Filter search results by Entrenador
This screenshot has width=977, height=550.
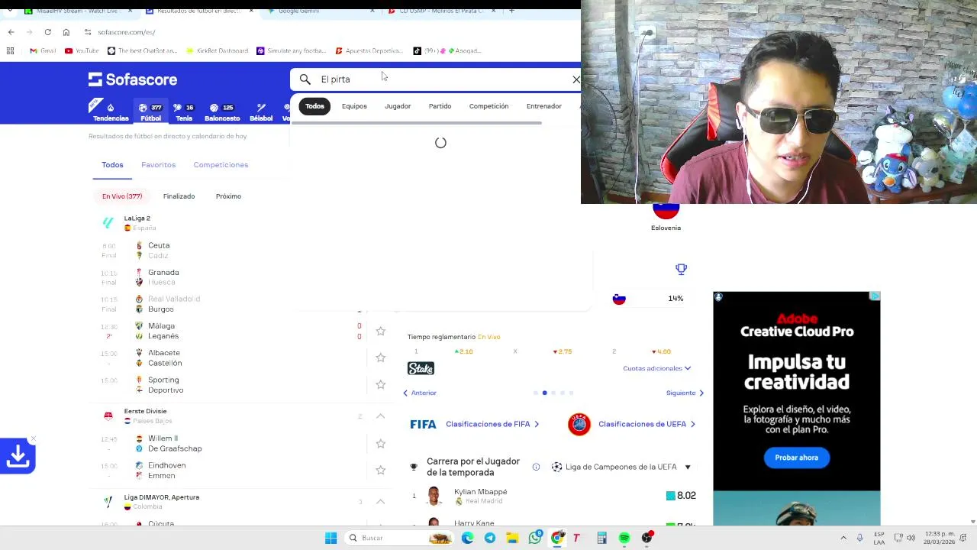click(543, 106)
